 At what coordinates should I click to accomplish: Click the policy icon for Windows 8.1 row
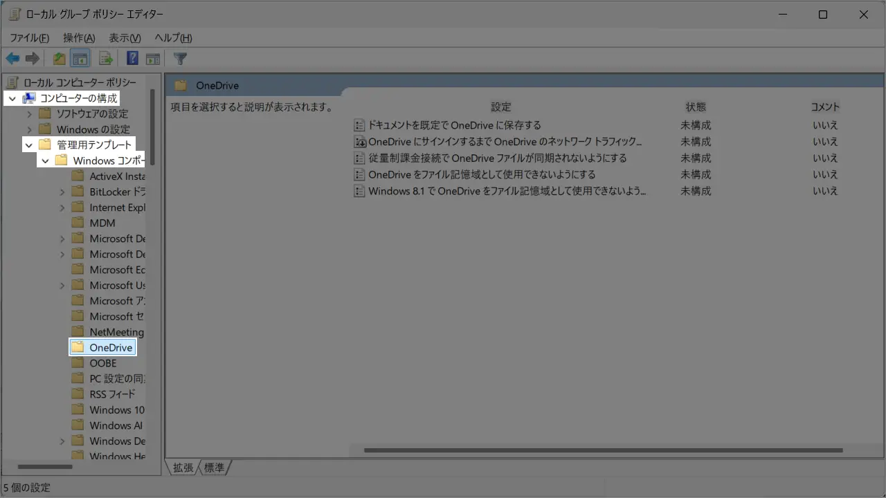[359, 191]
